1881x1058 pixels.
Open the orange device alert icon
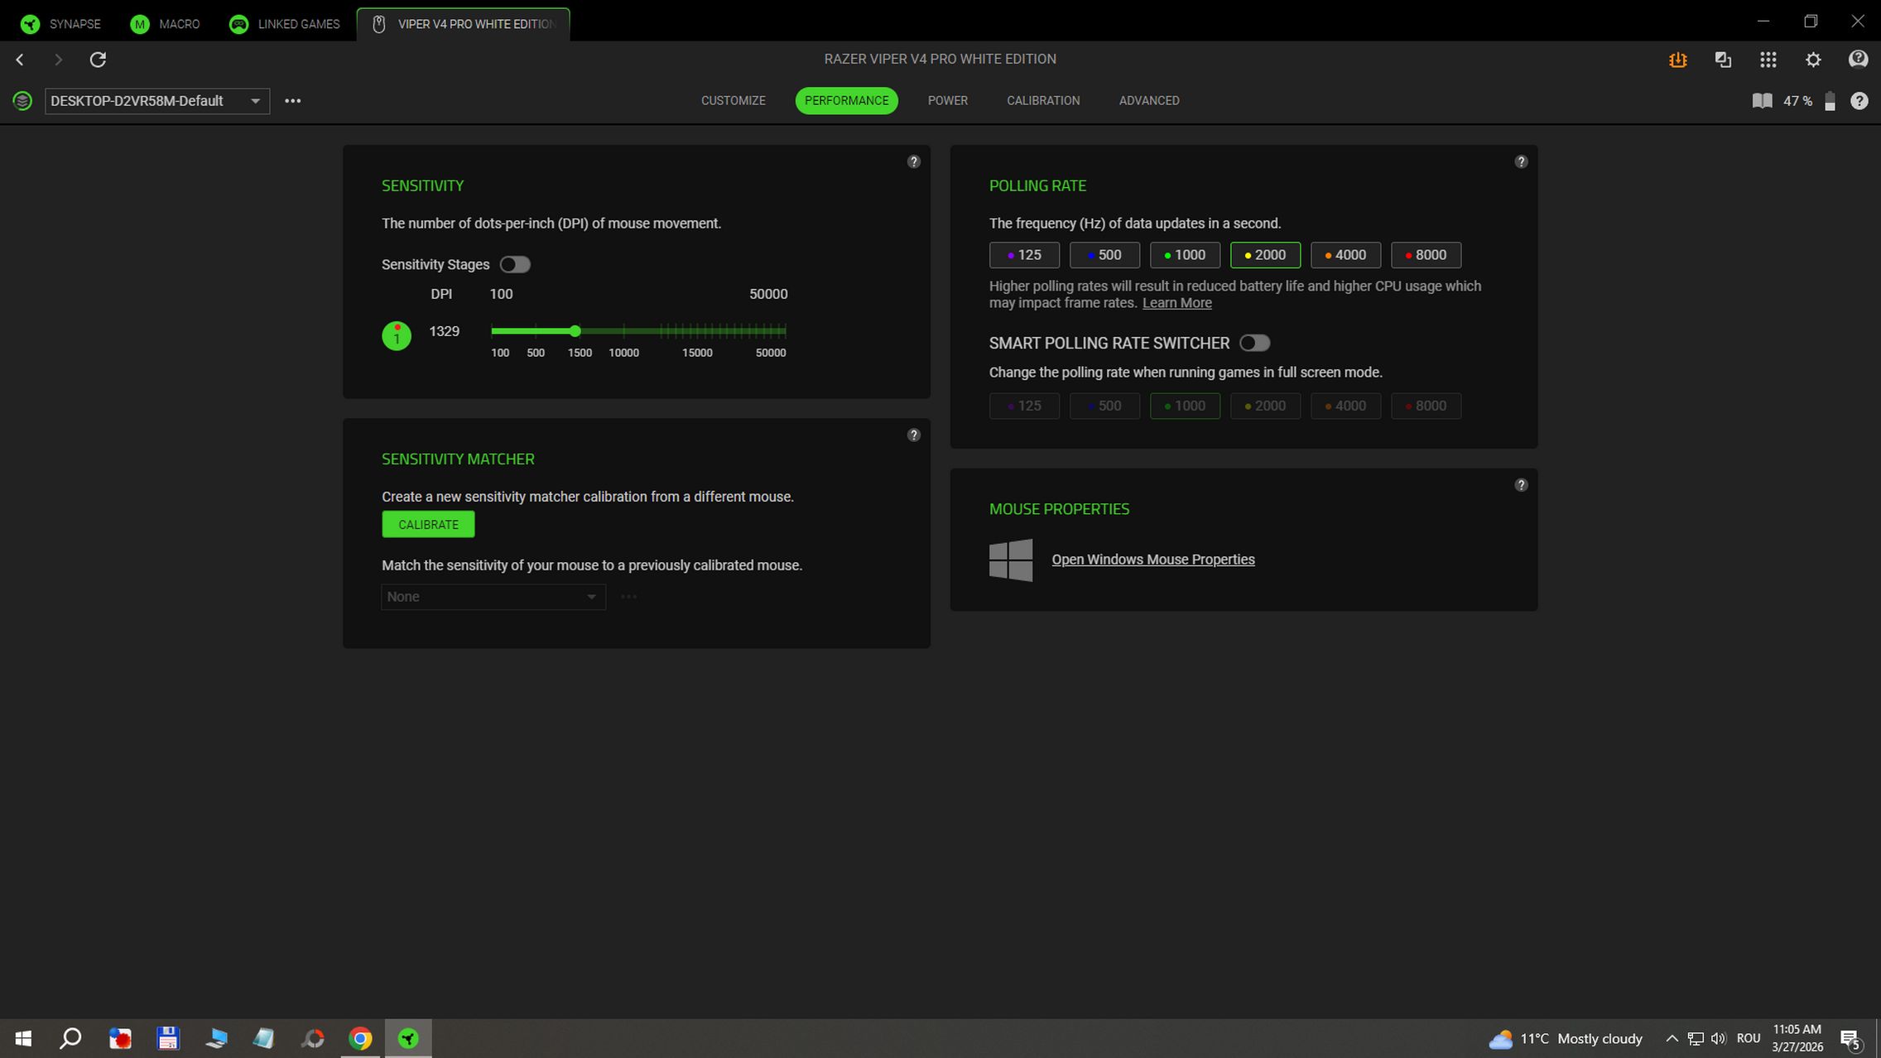click(x=1677, y=60)
